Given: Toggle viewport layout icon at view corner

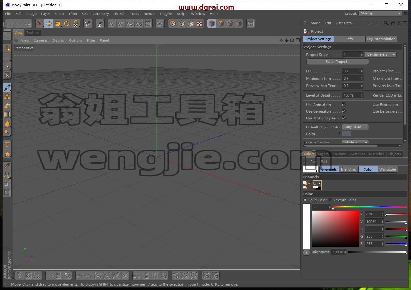Looking at the screenshot, I should [x=298, y=40].
